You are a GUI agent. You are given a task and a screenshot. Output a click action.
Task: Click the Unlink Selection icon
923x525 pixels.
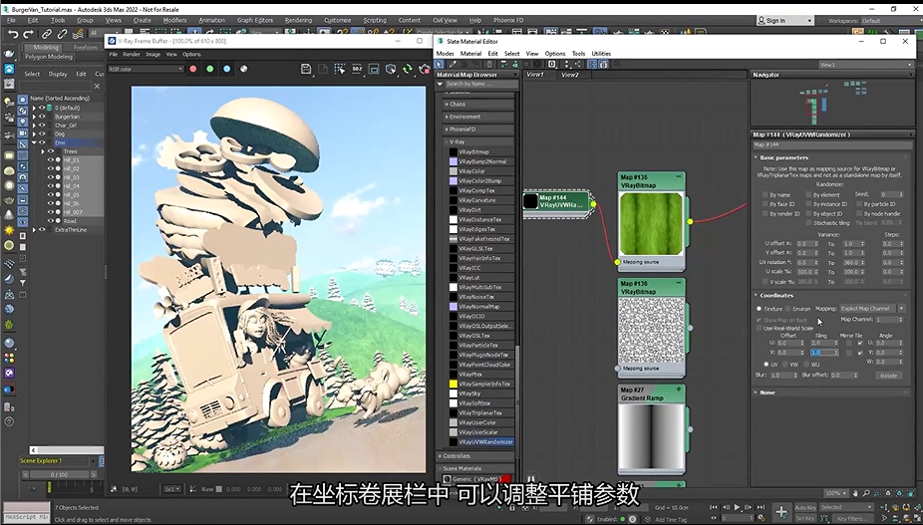tap(61, 34)
